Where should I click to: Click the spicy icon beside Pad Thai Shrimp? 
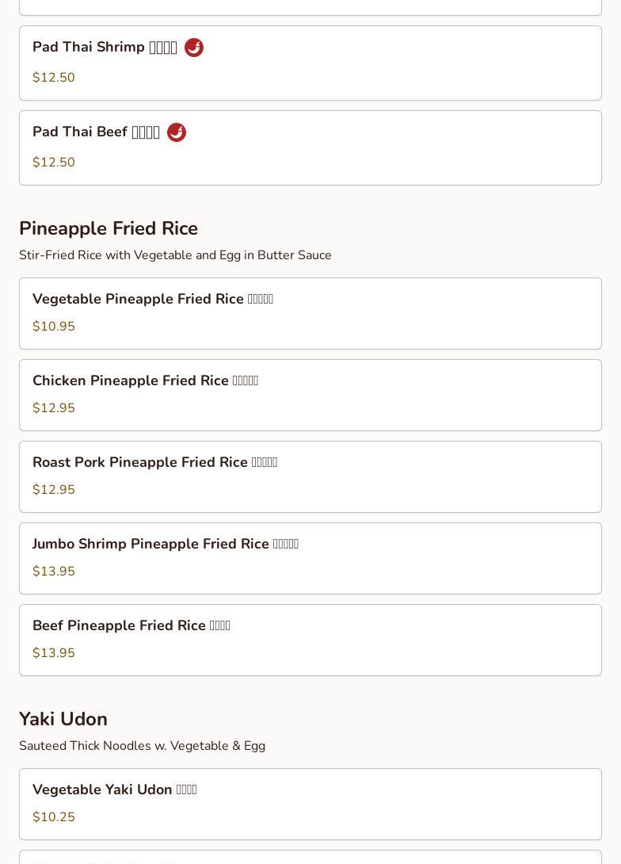pyautogui.click(x=194, y=48)
